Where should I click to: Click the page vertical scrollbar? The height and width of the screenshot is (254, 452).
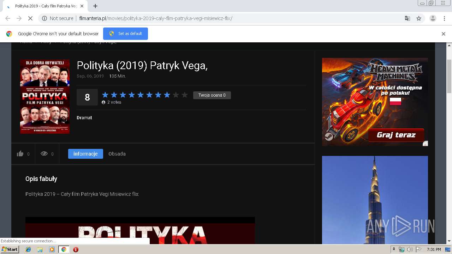coord(449,76)
